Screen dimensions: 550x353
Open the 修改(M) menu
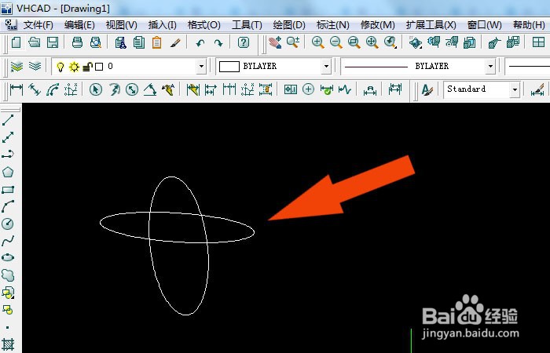pos(378,25)
